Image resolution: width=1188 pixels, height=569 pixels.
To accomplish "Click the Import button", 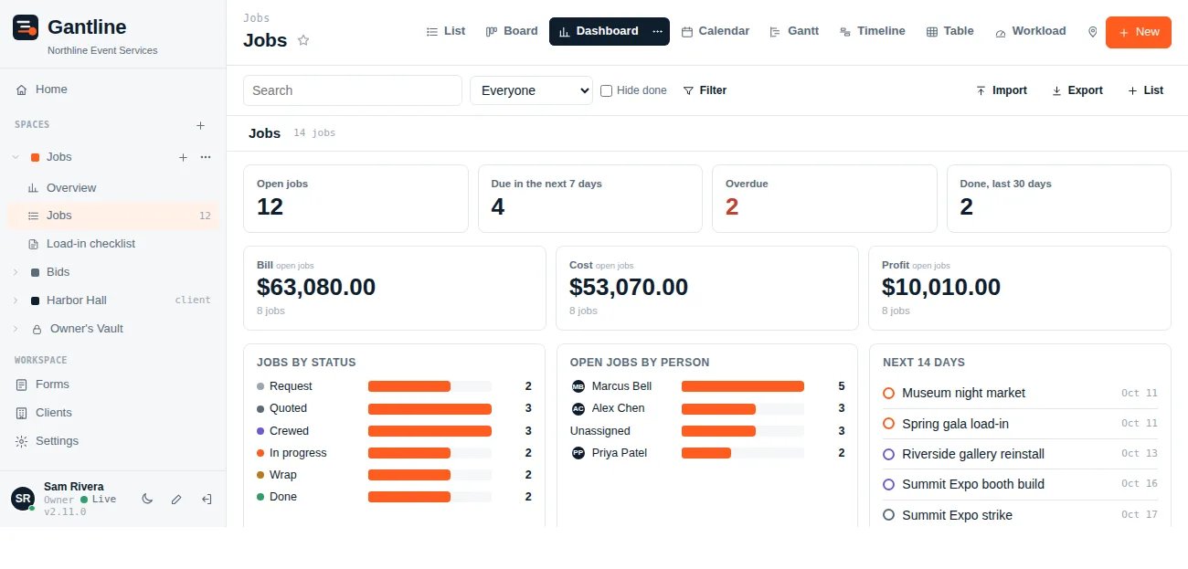I will click(1002, 90).
